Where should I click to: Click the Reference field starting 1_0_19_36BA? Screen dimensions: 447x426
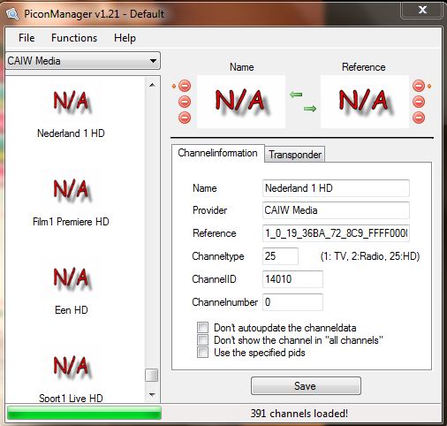point(336,233)
